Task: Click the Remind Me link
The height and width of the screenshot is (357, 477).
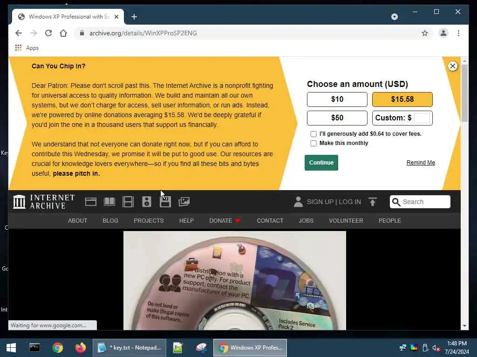Action: pos(421,163)
